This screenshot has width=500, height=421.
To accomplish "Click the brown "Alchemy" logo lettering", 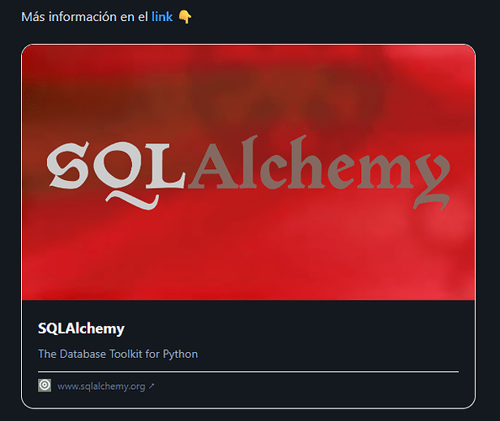I will click(319, 171).
